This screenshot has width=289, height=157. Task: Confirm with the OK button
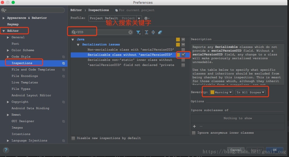pyautogui.click(x=275, y=150)
